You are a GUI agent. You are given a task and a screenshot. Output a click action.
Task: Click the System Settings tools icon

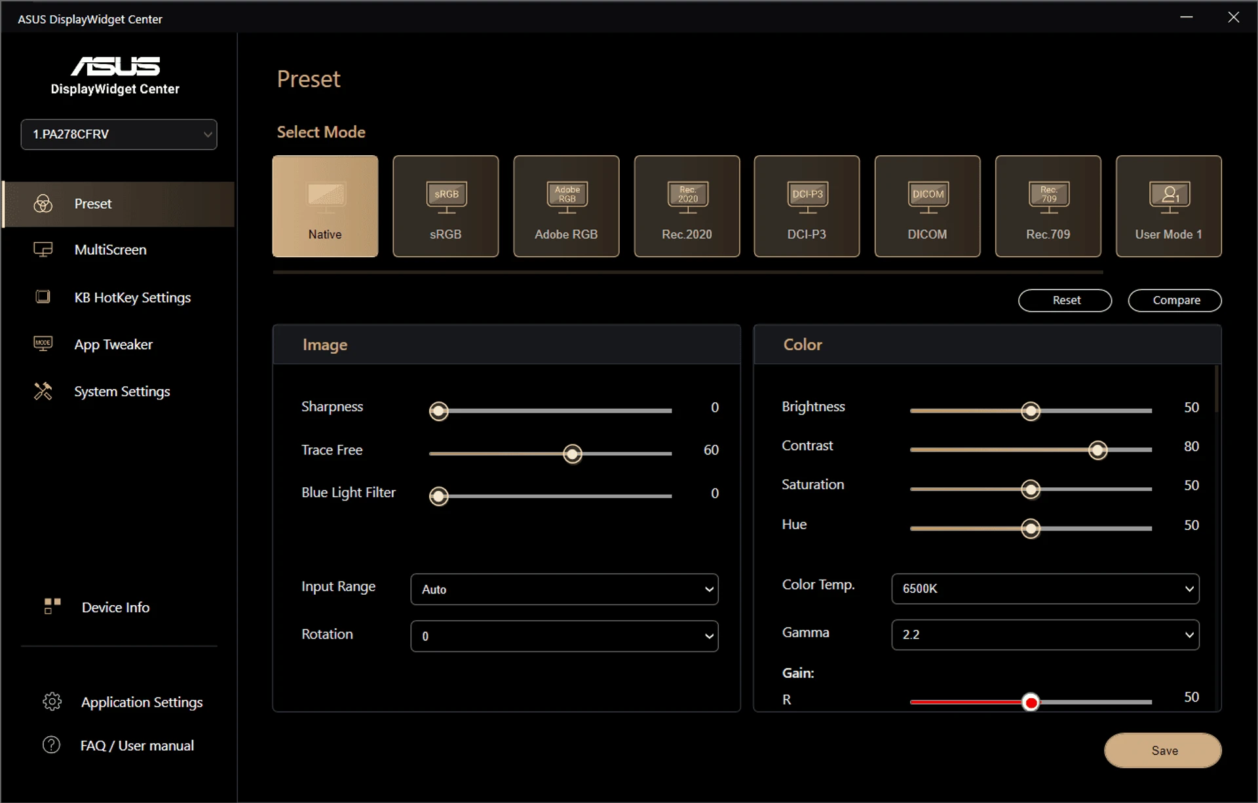click(x=43, y=391)
